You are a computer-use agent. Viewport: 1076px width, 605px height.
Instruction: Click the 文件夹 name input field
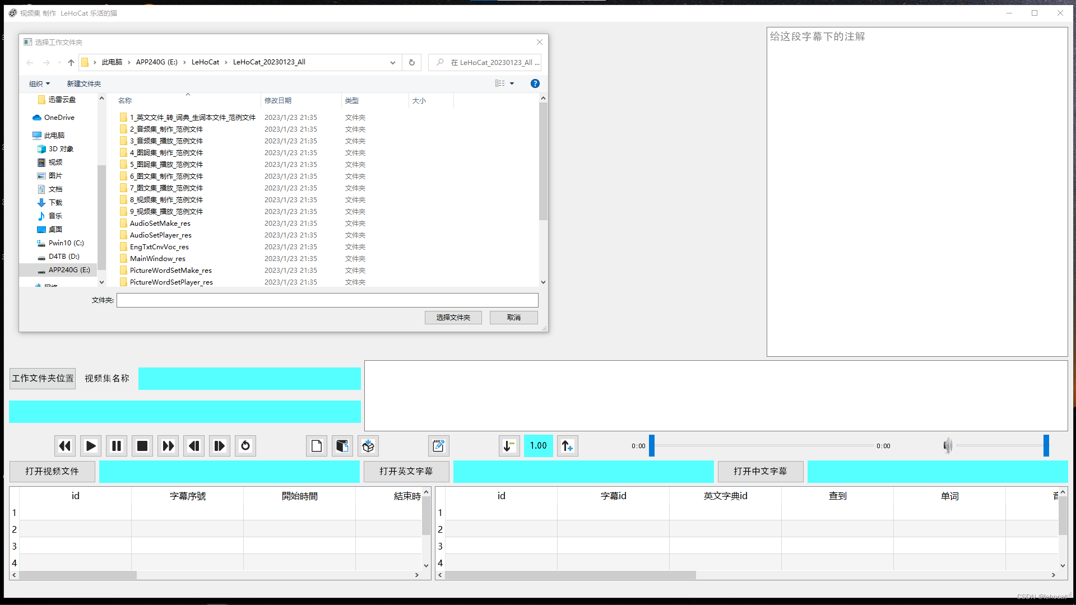point(327,300)
